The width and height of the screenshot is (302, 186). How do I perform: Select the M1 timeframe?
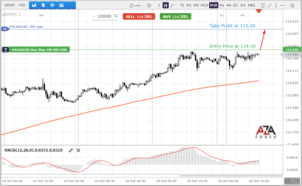(x=189, y=5)
